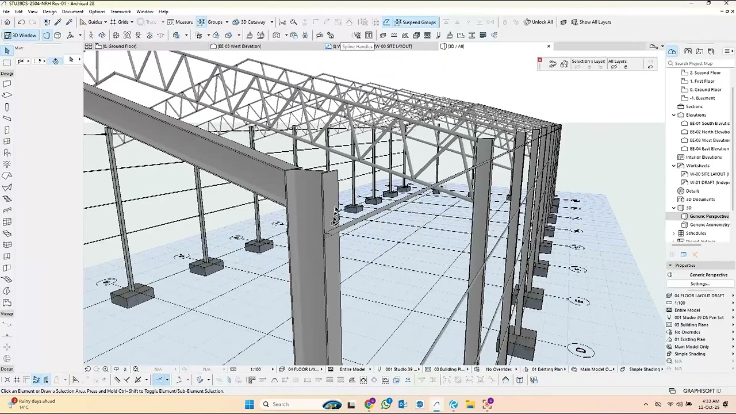The image size is (736, 414).
Task: Open the Document menu
Action: (x=72, y=11)
